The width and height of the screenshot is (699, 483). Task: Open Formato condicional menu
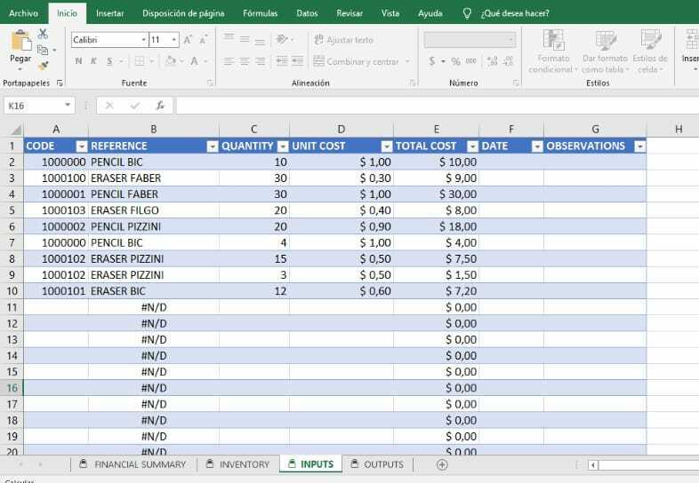coord(553,51)
